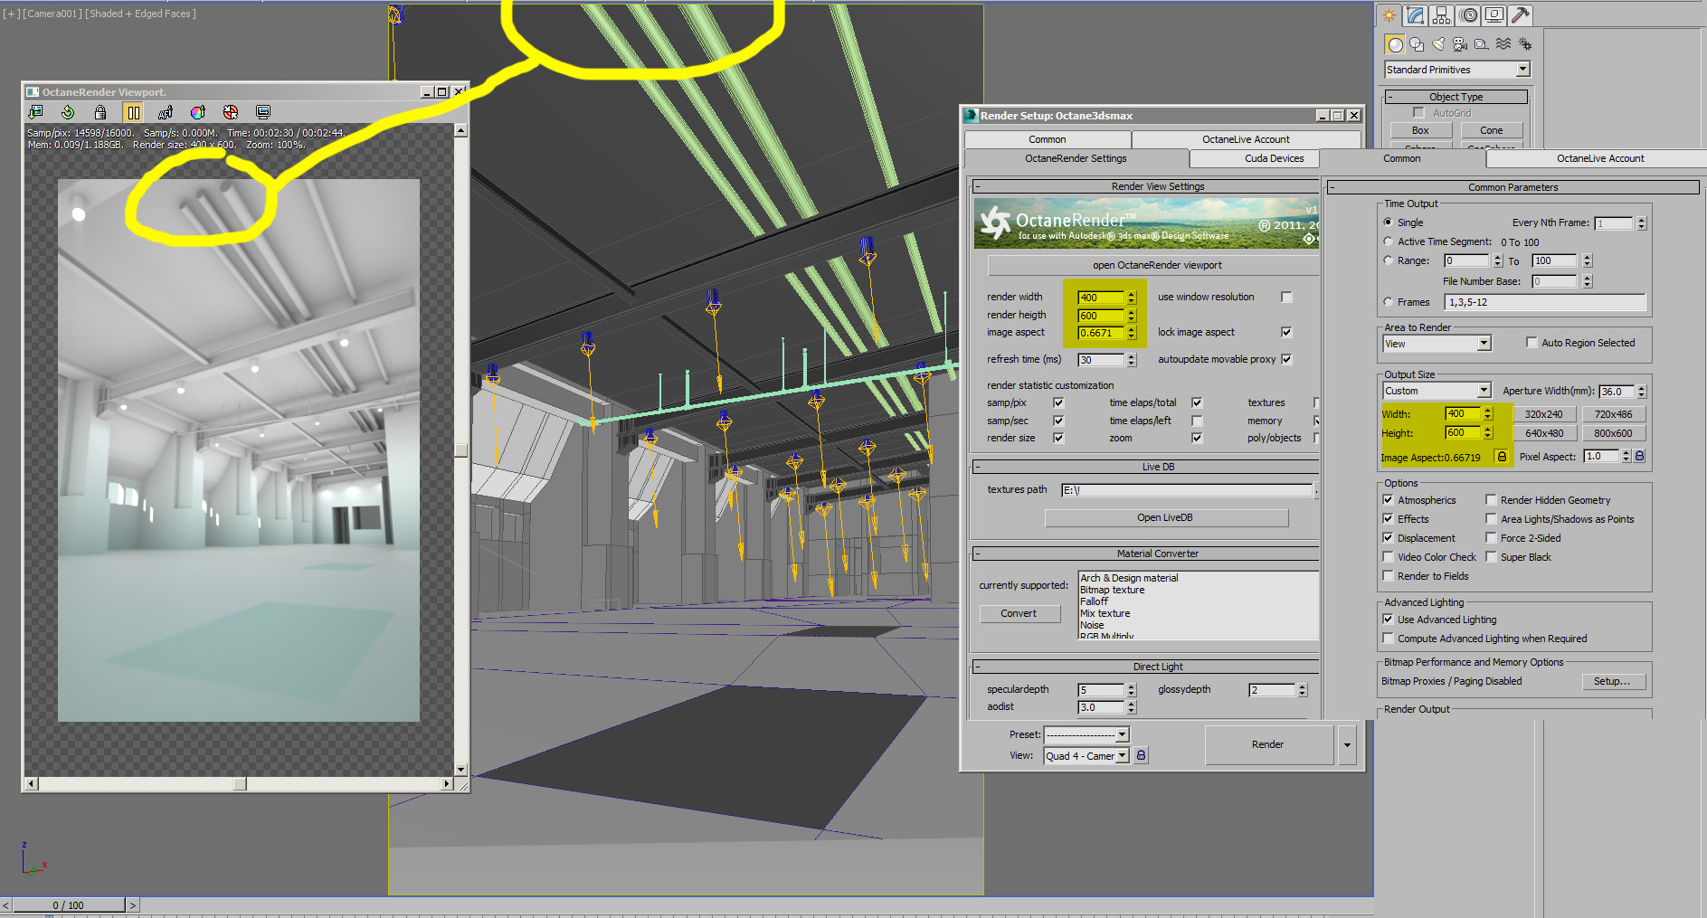Pause rendering in the OctaneRender Viewport
This screenshot has width=1707, height=918.
click(x=133, y=112)
